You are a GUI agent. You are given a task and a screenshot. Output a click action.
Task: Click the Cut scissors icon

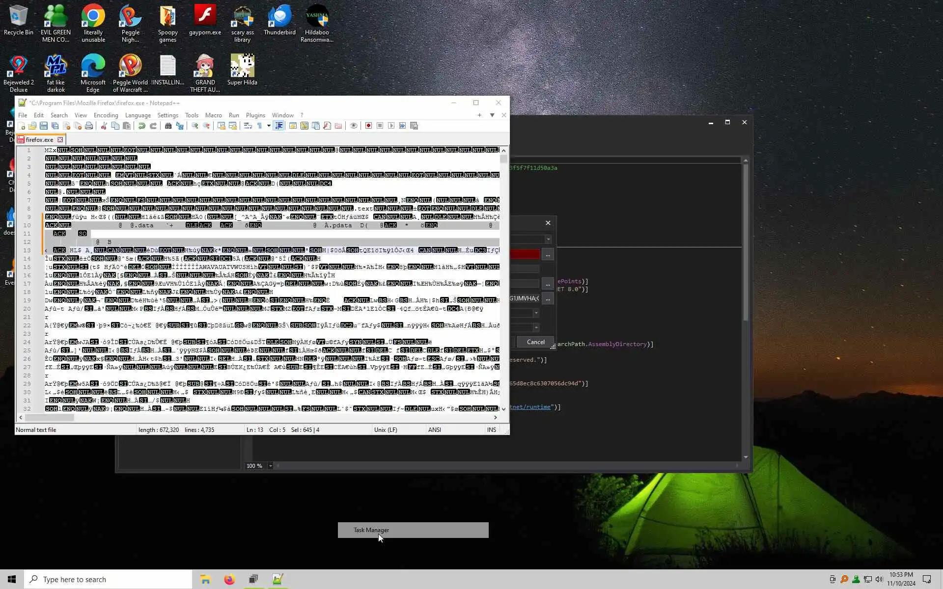(104, 126)
